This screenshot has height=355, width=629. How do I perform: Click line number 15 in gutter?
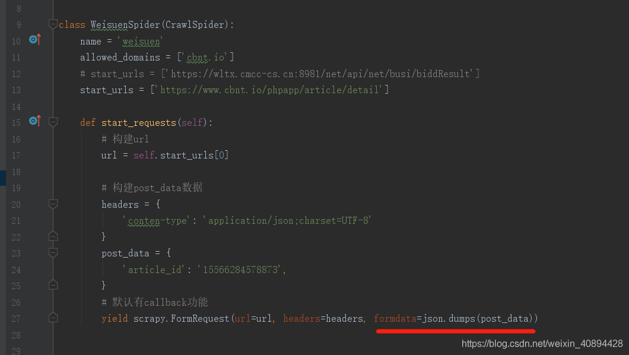[x=15, y=122]
